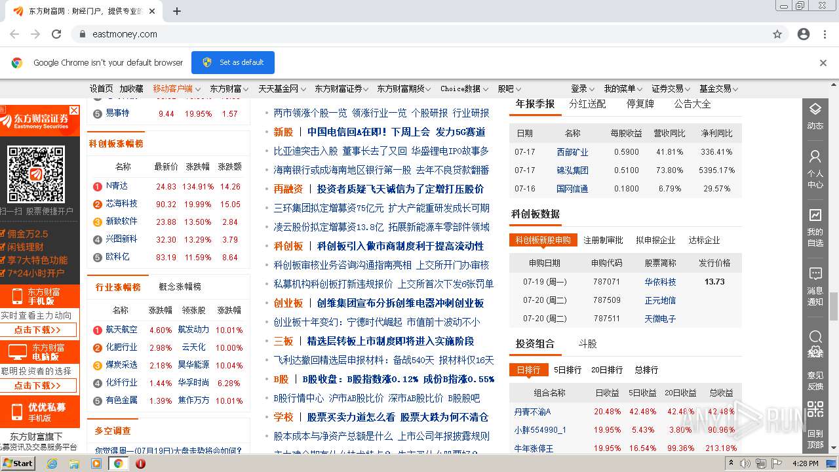Click the monitor icon beside 东方财富电脑版
Screen dimensions: 839x472
16,353
